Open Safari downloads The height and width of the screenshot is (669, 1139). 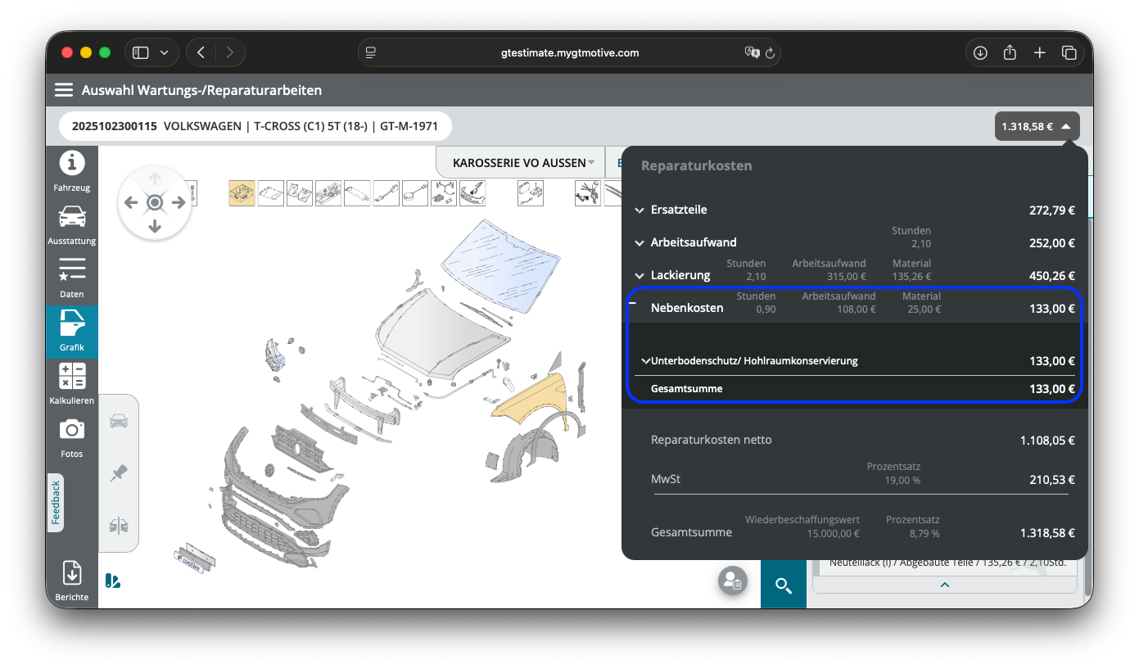click(x=980, y=52)
